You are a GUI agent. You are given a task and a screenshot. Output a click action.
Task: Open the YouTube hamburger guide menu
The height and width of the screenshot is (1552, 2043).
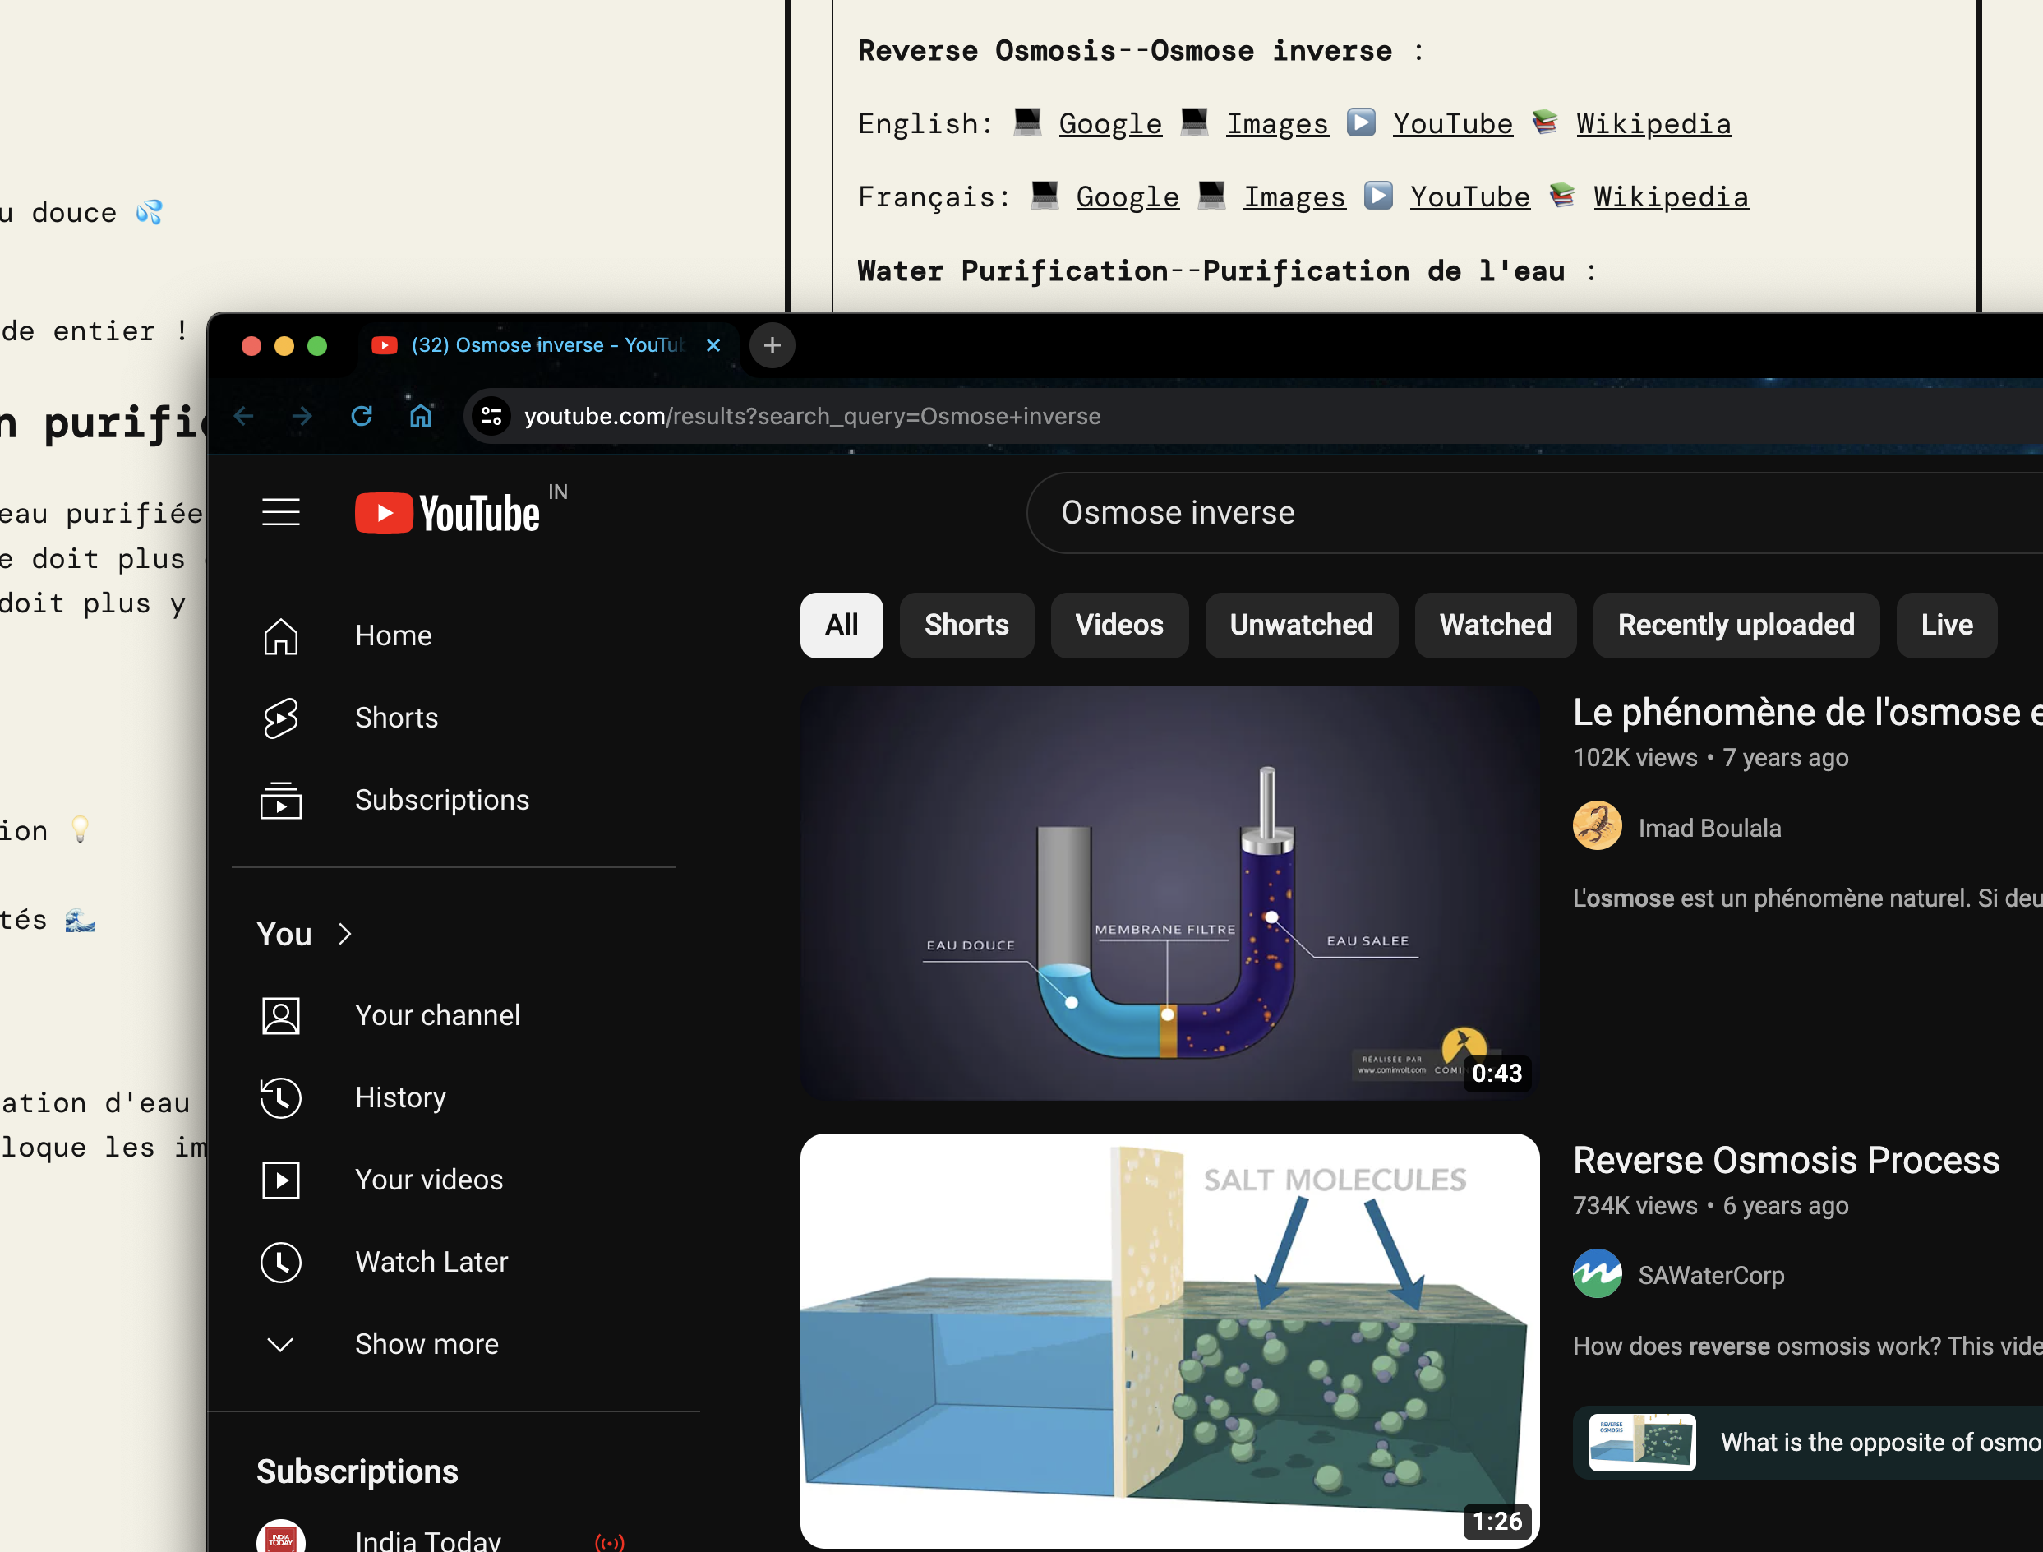coord(281,512)
